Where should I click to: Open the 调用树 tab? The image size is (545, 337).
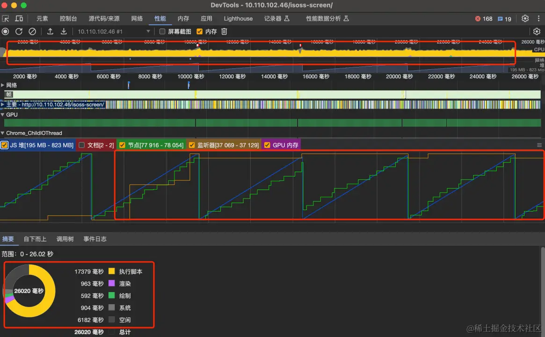point(65,239)
